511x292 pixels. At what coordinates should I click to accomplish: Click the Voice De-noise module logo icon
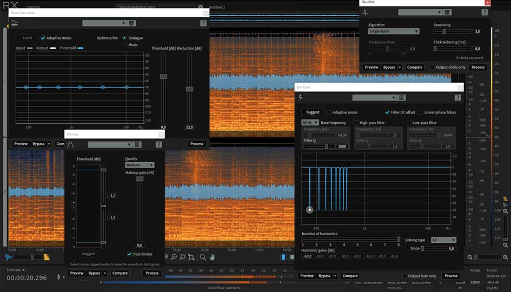(x=15, y=23)
